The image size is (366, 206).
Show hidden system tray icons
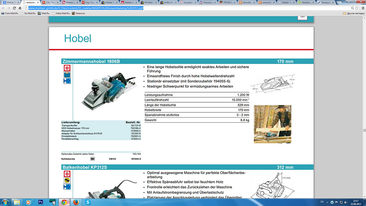[327, 202]
